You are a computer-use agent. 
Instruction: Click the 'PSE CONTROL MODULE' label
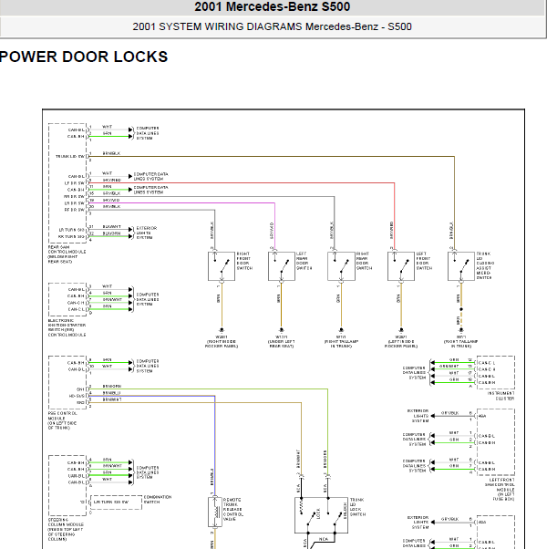[x=62, y=420]
